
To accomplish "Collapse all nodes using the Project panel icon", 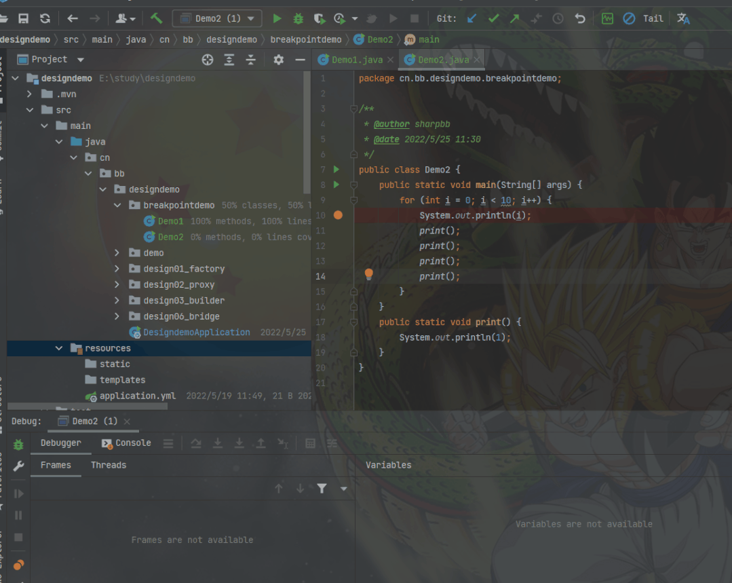I will pos(250,60).
